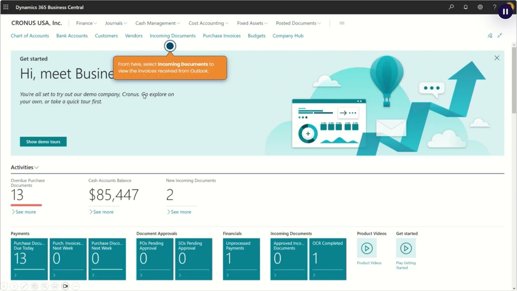Click the magnifier icon in bottom toolbar

(x=44, y=286)
